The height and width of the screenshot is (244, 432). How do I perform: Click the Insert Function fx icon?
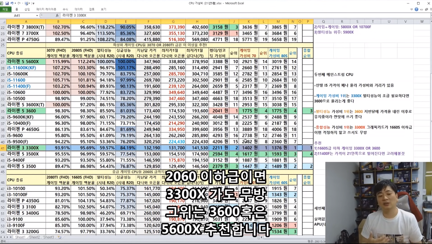(x=57, y=16)
